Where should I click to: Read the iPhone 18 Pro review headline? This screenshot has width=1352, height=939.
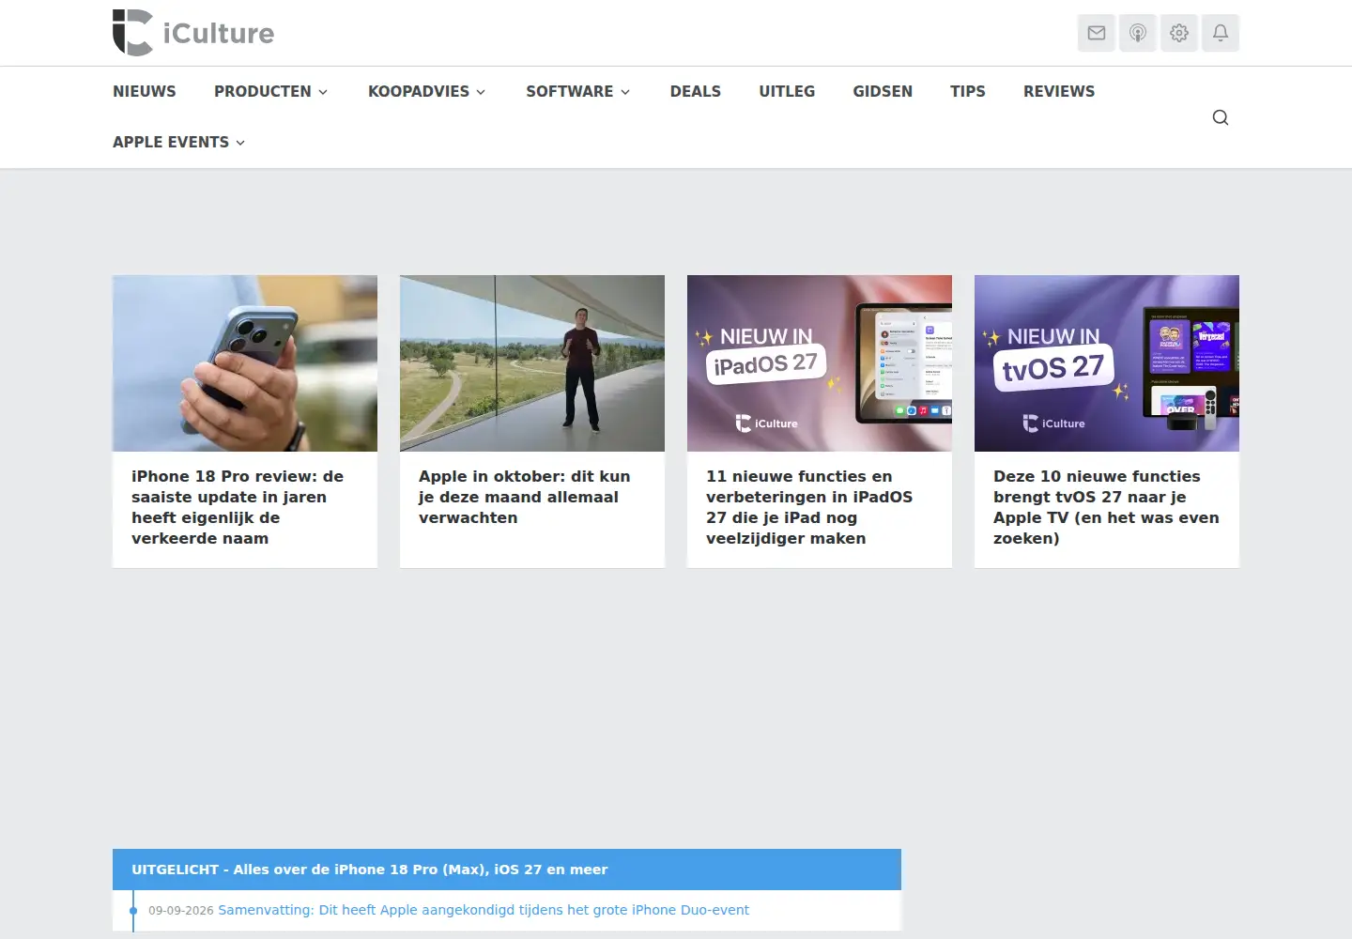tap(238, 507)
